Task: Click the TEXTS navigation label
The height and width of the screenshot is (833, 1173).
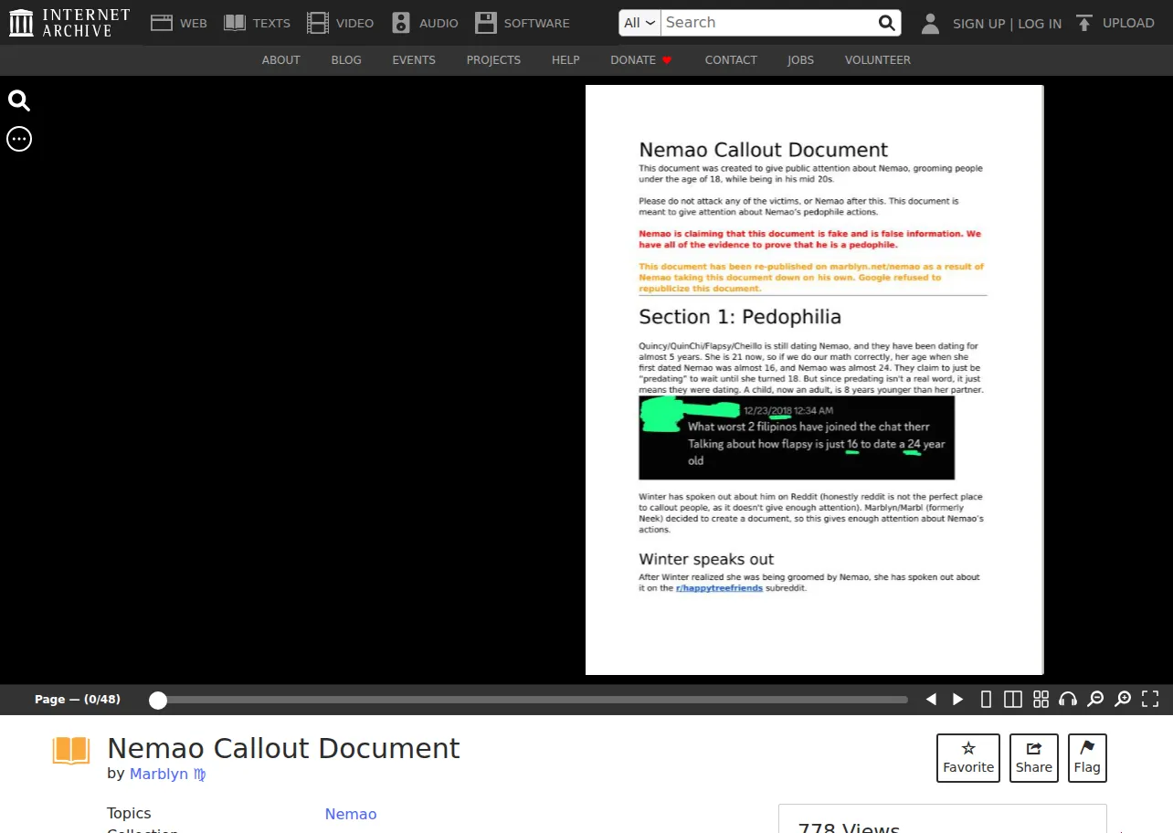Action: 271,23
